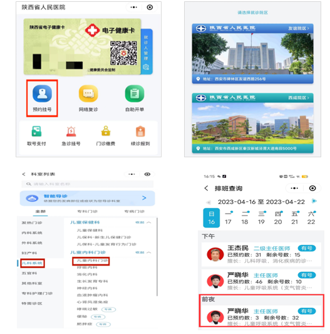The width and height of the screenshot is (330, 334).
Task: Tap the 自助开单 green clipboard icon
Action: pos(135,93)
